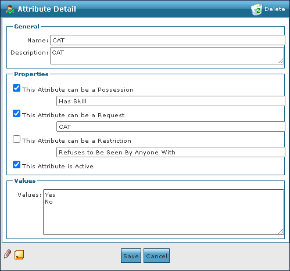Save the attribute changes
The height and width of the screenshot is (271, 290).
(x=131, y=256)
